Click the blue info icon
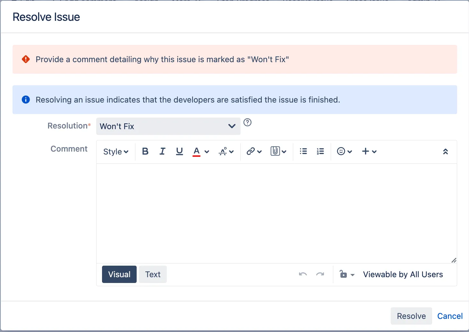Image resolution: width=469 pixels, height=332 pixels. click(x=26, y=100)
